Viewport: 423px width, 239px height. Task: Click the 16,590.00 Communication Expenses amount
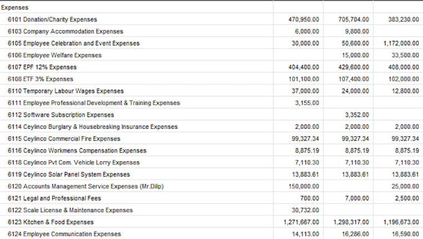click(405, 233)
